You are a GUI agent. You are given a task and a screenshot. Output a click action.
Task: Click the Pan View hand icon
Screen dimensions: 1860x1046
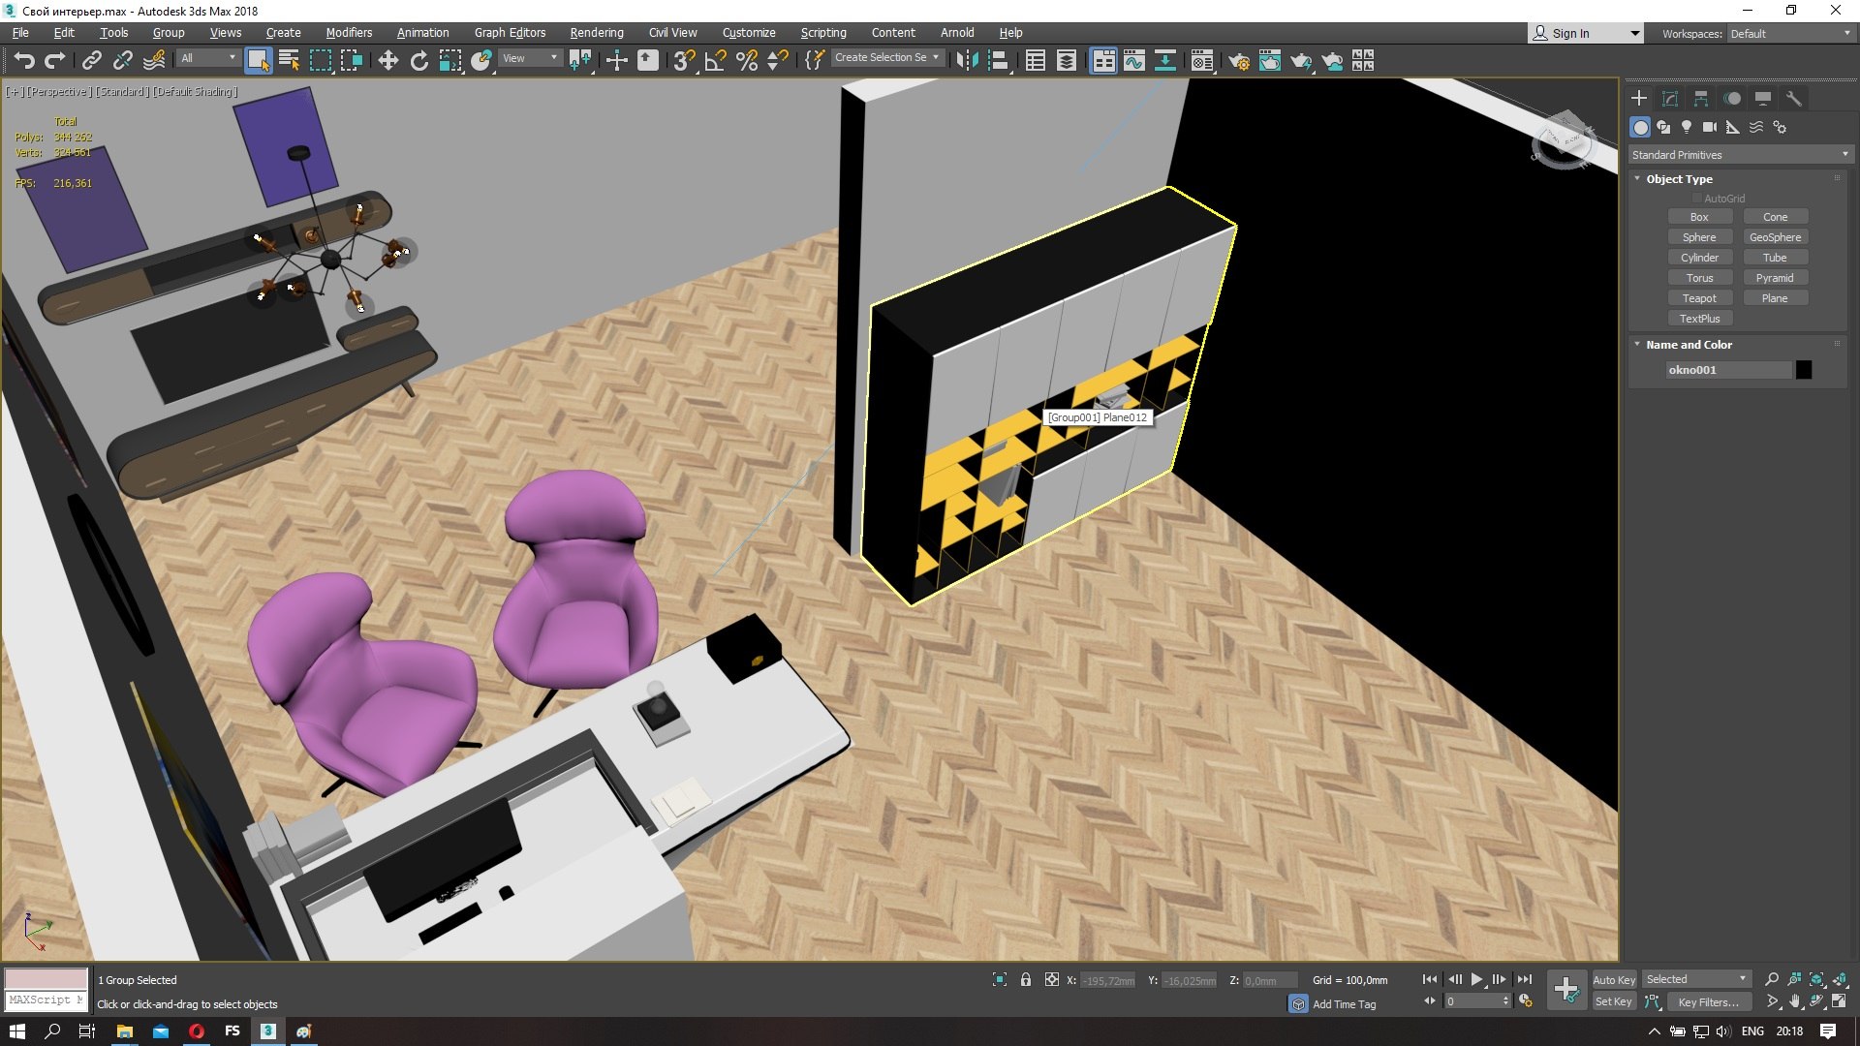[x=1794, y=1001]
